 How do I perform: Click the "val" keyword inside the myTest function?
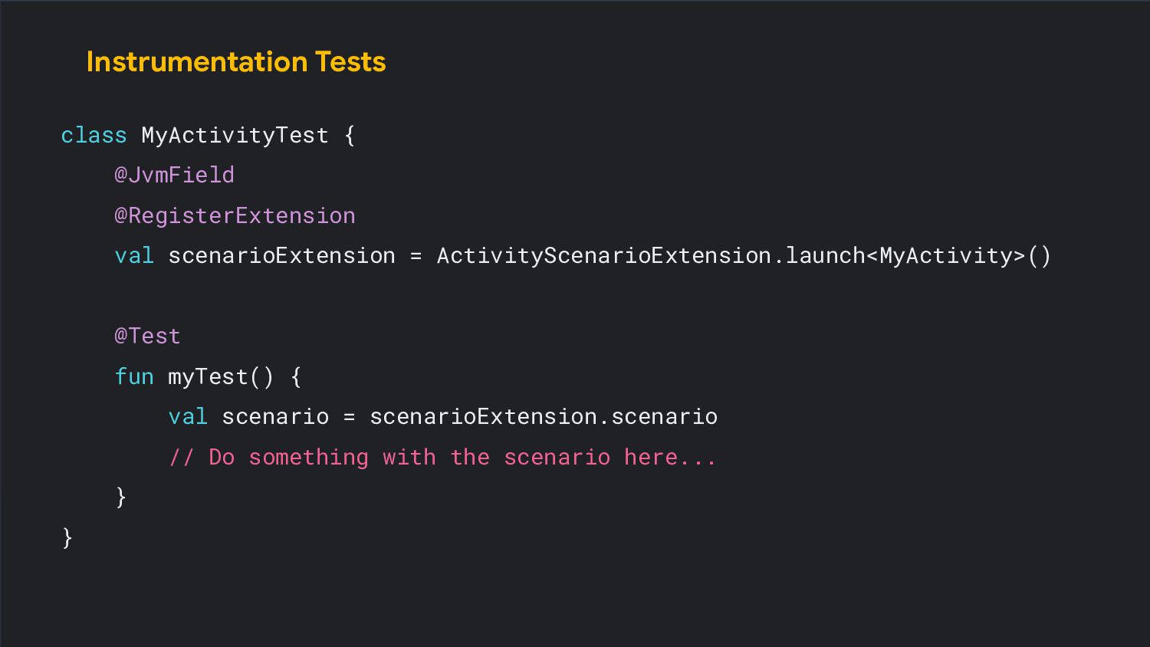[x=188, y=417]
